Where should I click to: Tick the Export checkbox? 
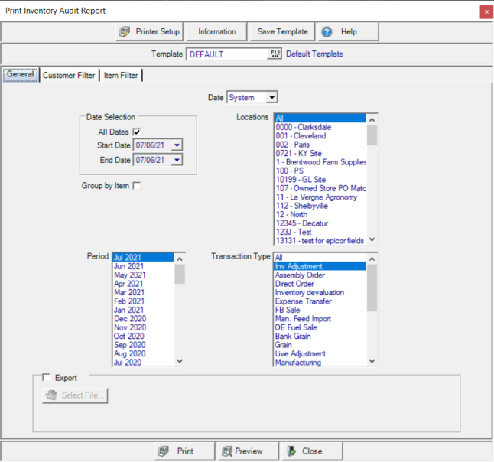tap(47, 377)
